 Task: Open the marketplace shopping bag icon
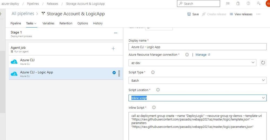click(x=238, y=4)
